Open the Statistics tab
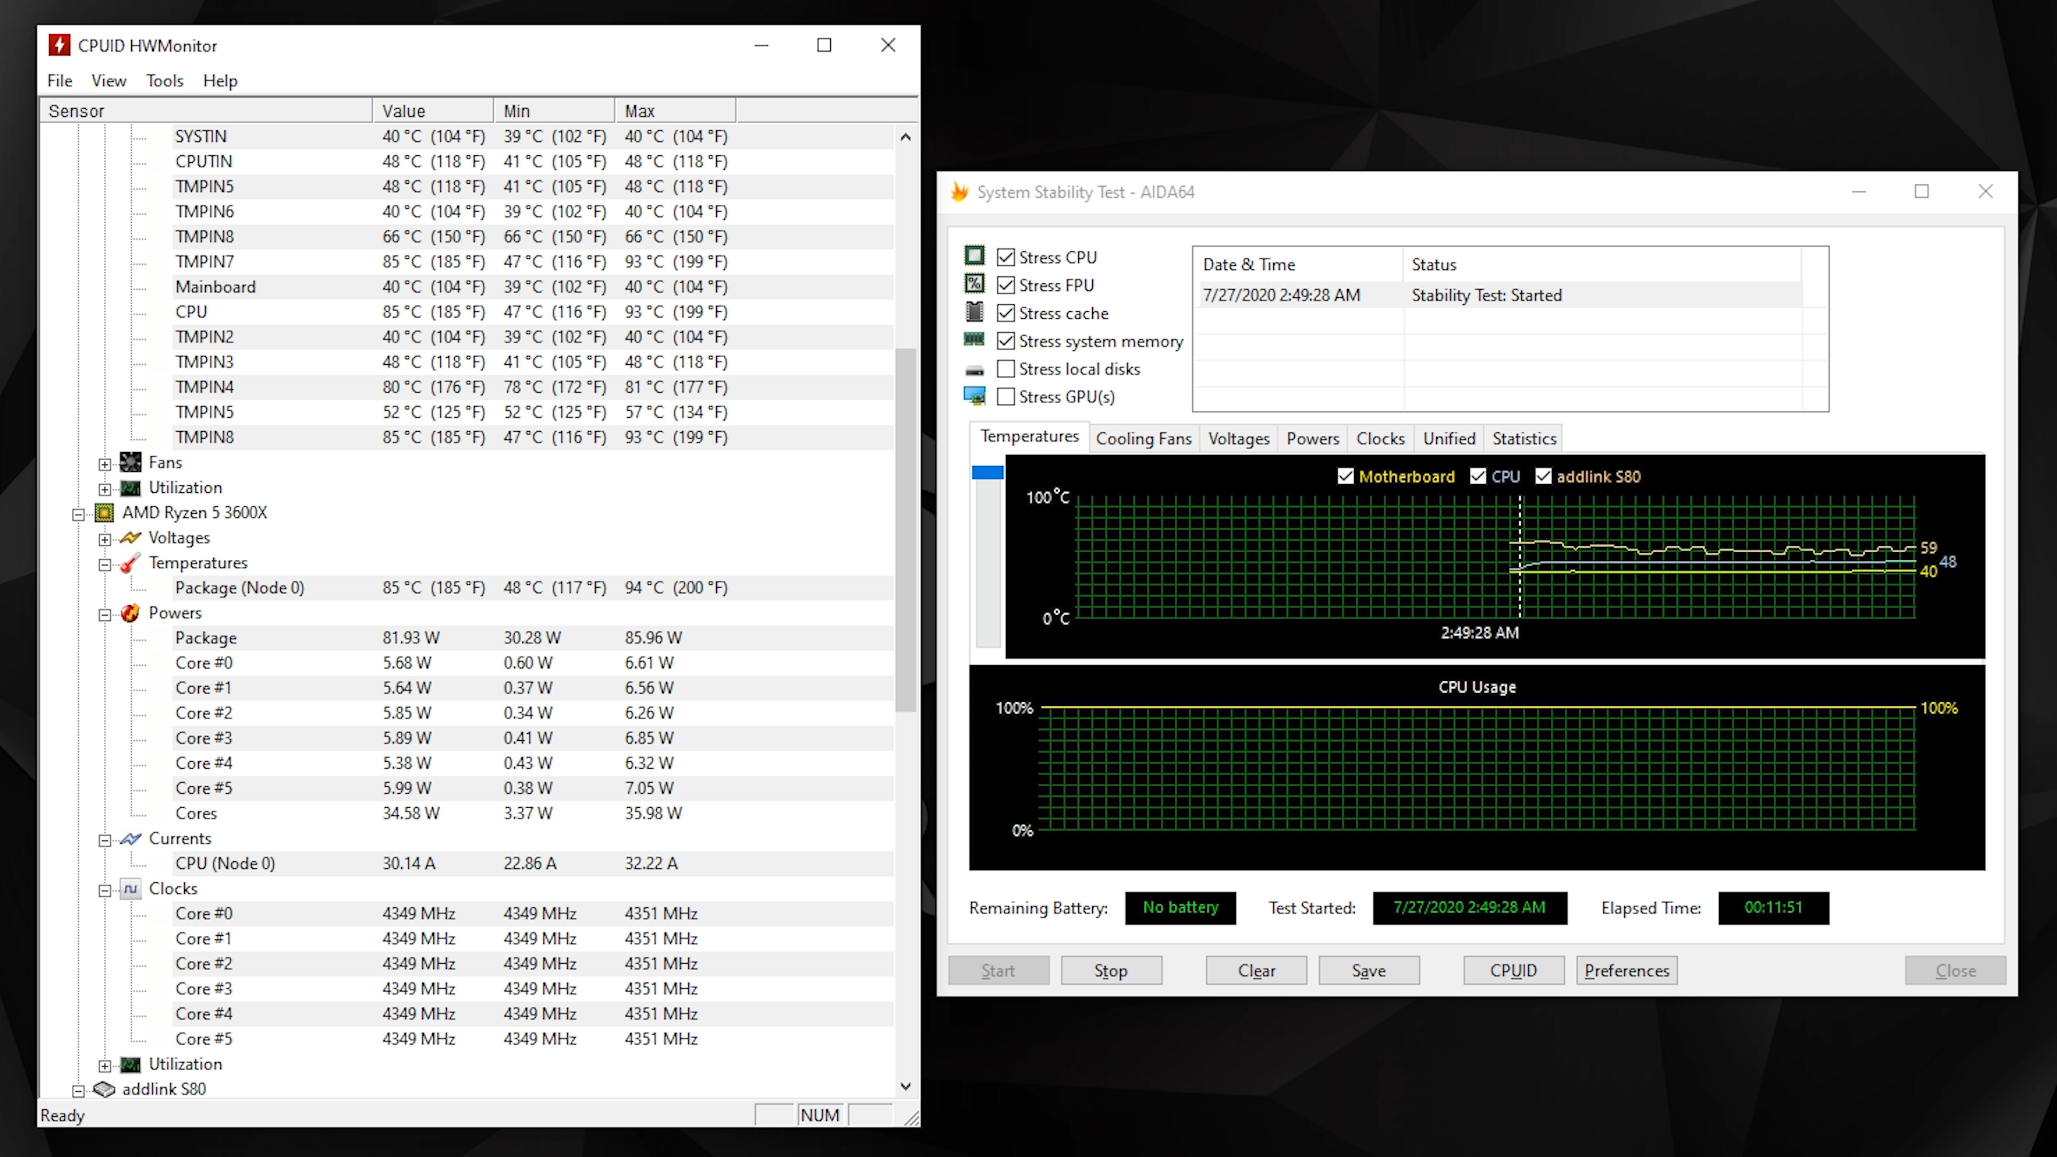This screenshot has width=2057, height=1157. click(1525, 438)
